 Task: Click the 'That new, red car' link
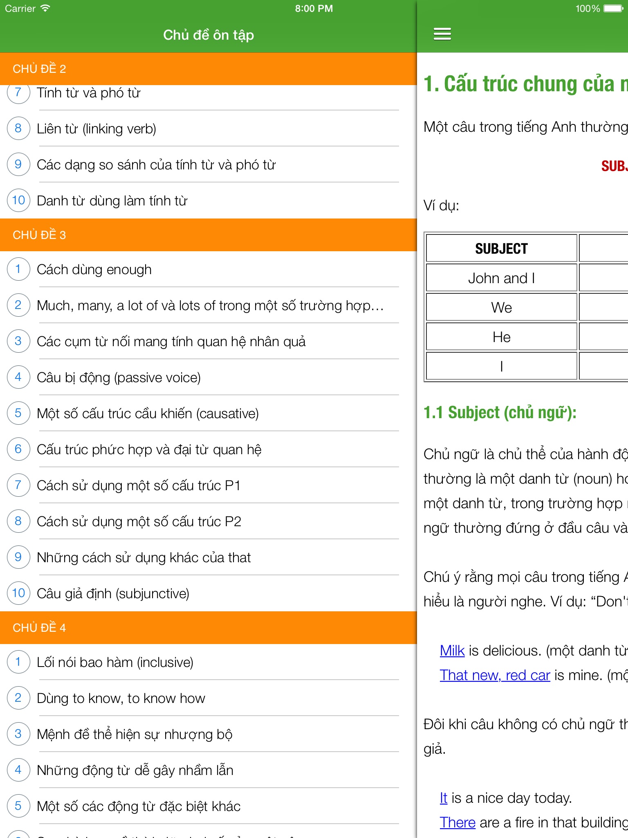[x=495, y=675]
